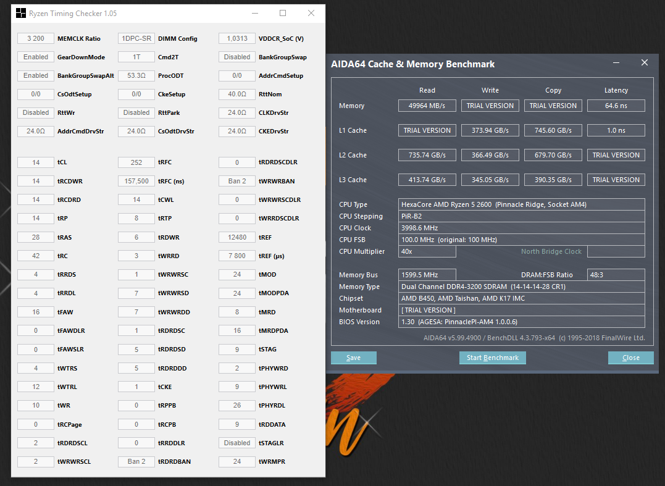Toggle BankGroupSwap from Disabled
665x486 pixels.
tap(236, 57)
